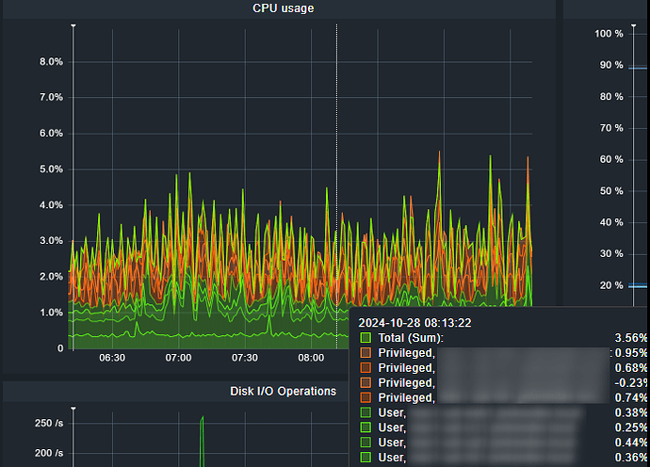The width and height of the screenshot is (650, 467).
Task: Click the 0.95% Privileged value
Action: [631, 353]
